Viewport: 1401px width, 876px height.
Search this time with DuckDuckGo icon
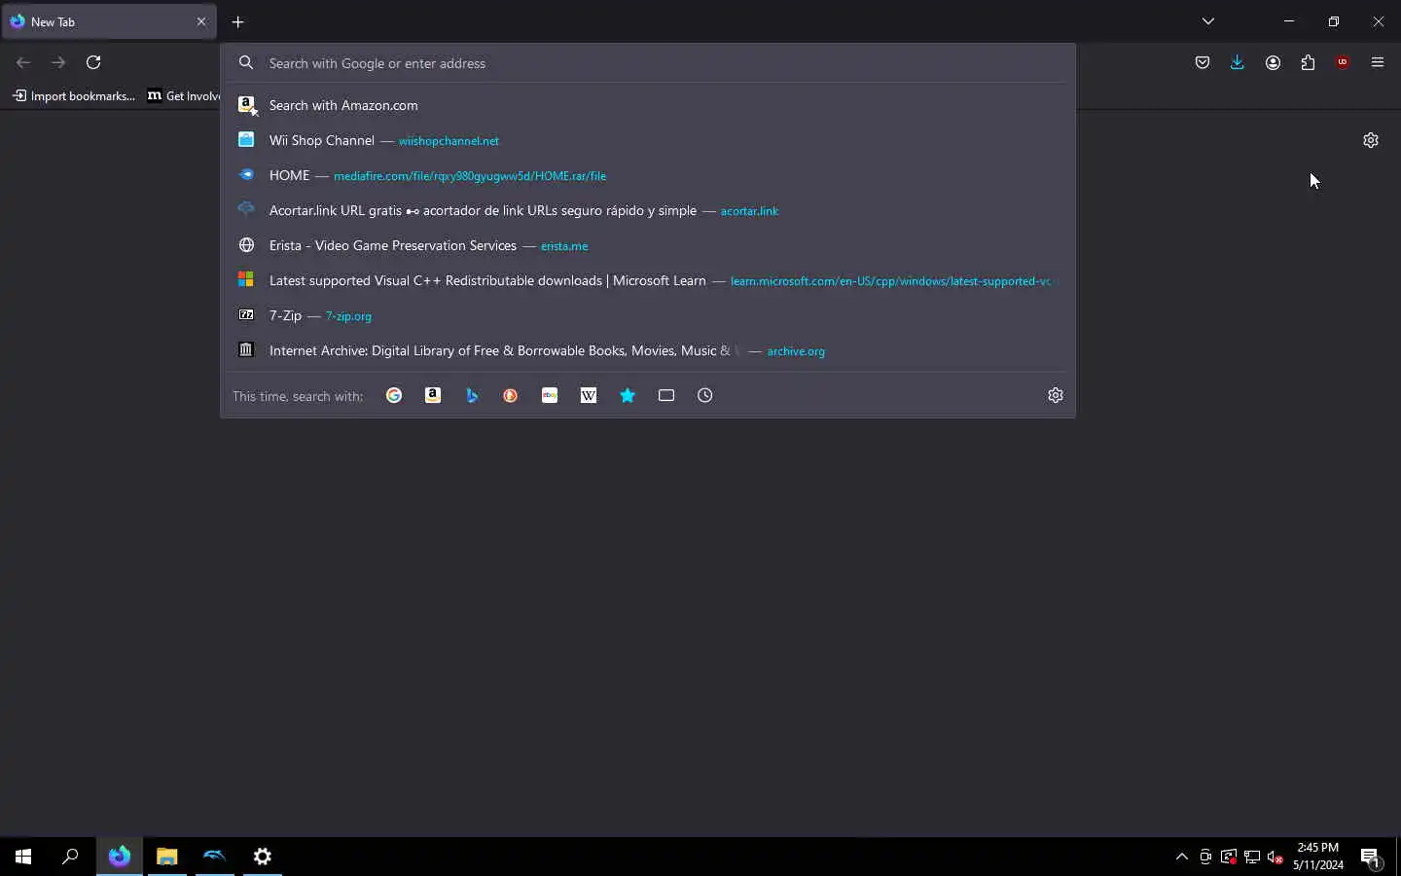[511, 395]
